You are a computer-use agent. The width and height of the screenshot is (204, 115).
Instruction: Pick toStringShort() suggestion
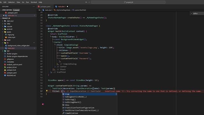coord(89,102)
